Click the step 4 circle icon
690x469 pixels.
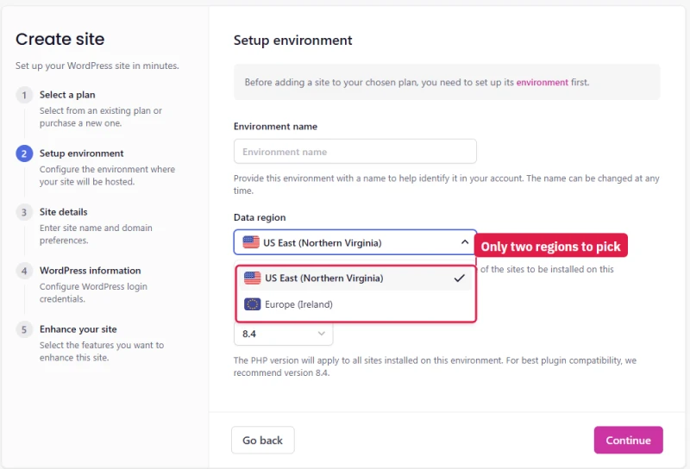(x=24, y=271)
